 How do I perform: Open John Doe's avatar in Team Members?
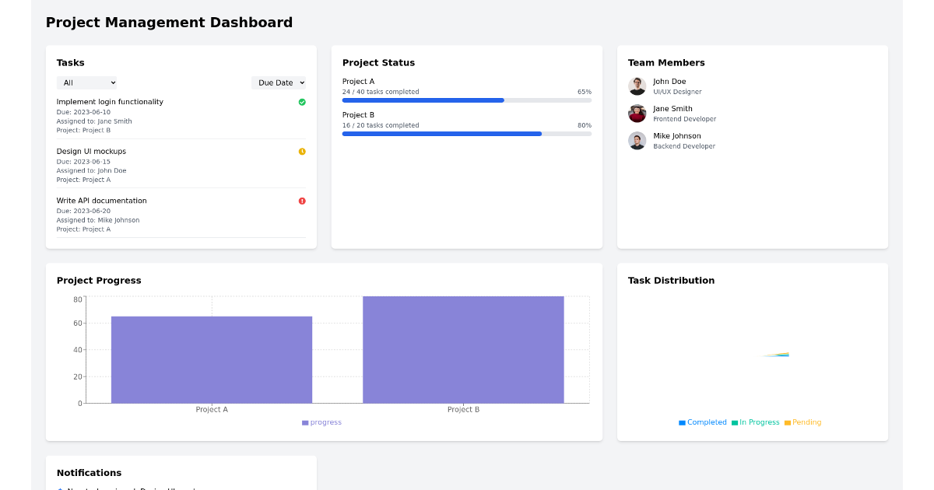[x=637, y=86]
